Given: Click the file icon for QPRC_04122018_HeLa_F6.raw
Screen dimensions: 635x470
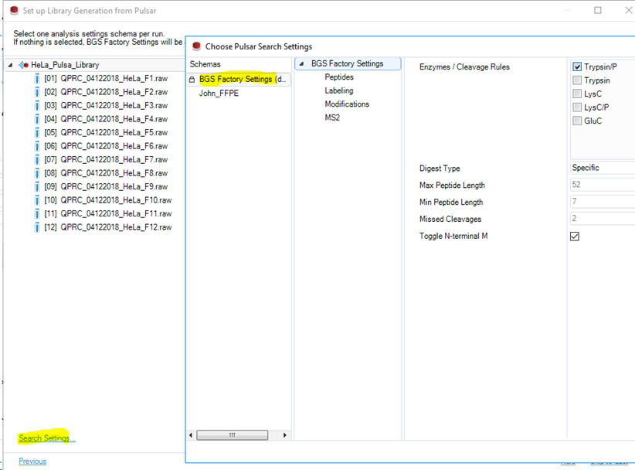Looking at the screenshot, I should tap(37, 146).
